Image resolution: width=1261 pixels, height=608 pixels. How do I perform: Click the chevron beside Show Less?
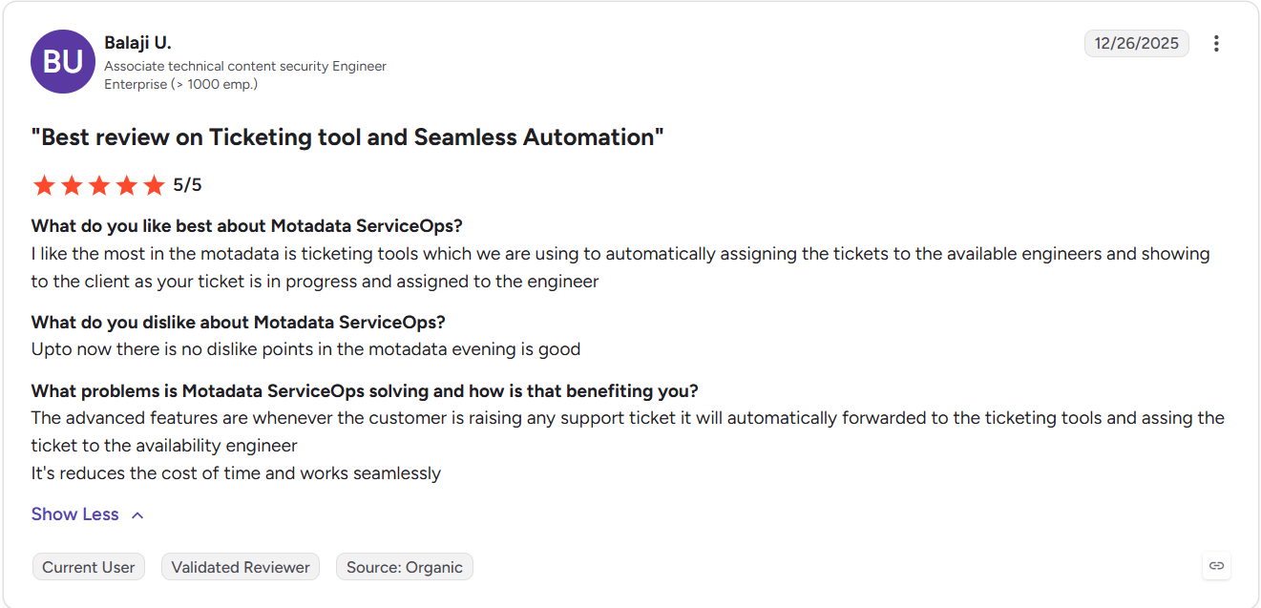(137, 515)
